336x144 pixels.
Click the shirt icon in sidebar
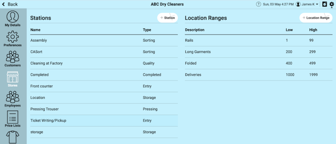(x=12, y=137)
